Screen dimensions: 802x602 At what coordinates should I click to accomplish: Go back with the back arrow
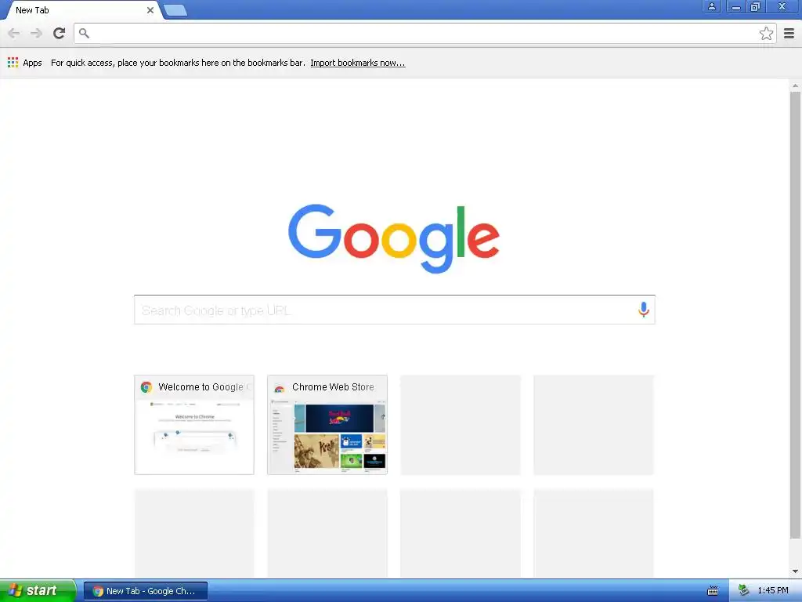click(x=14, y=33)
